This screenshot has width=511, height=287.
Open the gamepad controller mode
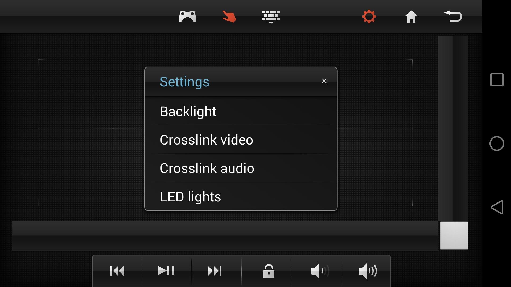pos(187,16)
